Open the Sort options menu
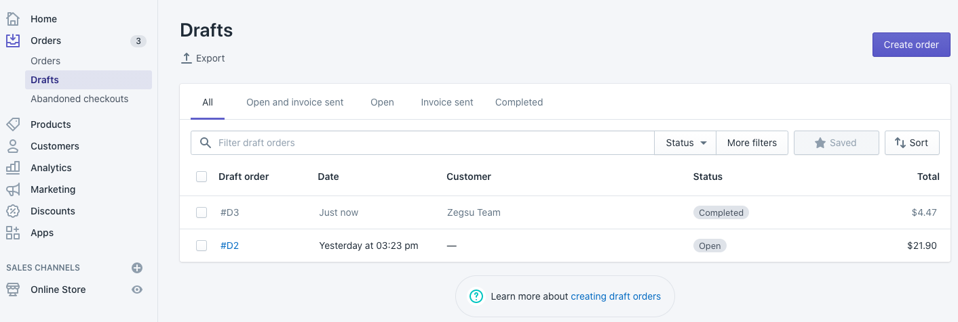Viewport: 958px width, 322px height. coord(911,143)
